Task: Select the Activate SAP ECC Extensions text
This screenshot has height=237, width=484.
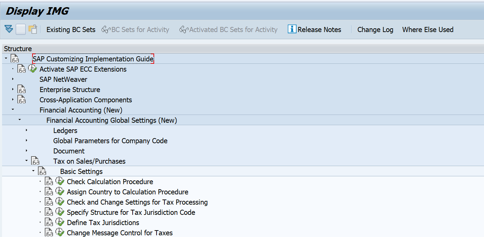Action: point(83,69)
